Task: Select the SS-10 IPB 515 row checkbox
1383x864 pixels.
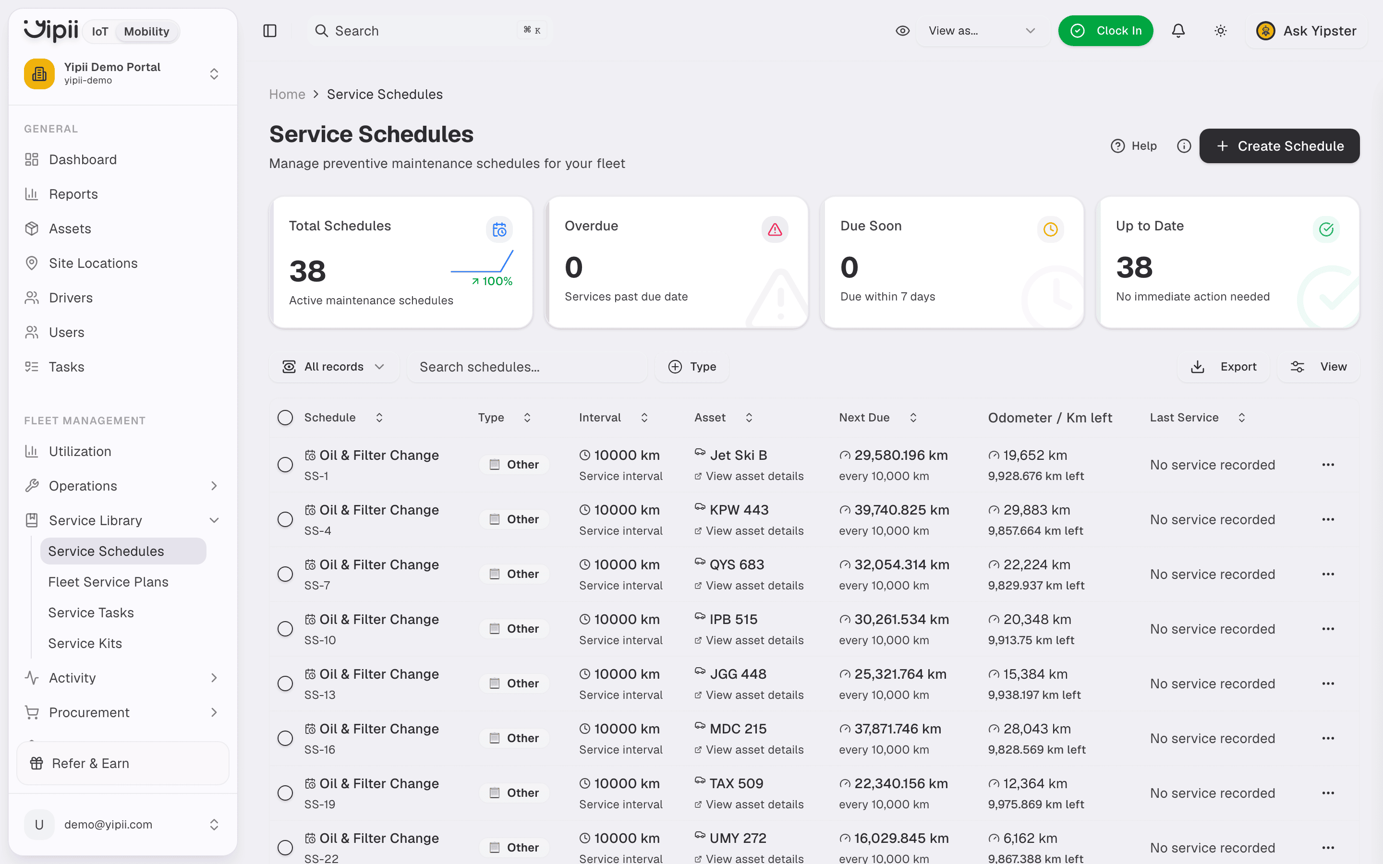Action: [x=285, y=629]
